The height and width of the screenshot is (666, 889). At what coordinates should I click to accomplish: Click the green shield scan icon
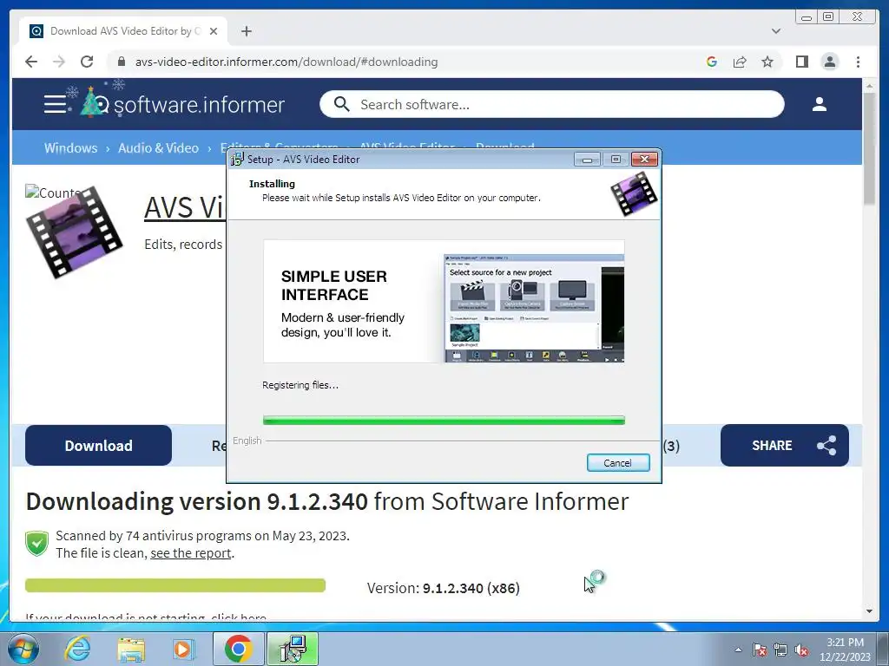coord(36,544)
